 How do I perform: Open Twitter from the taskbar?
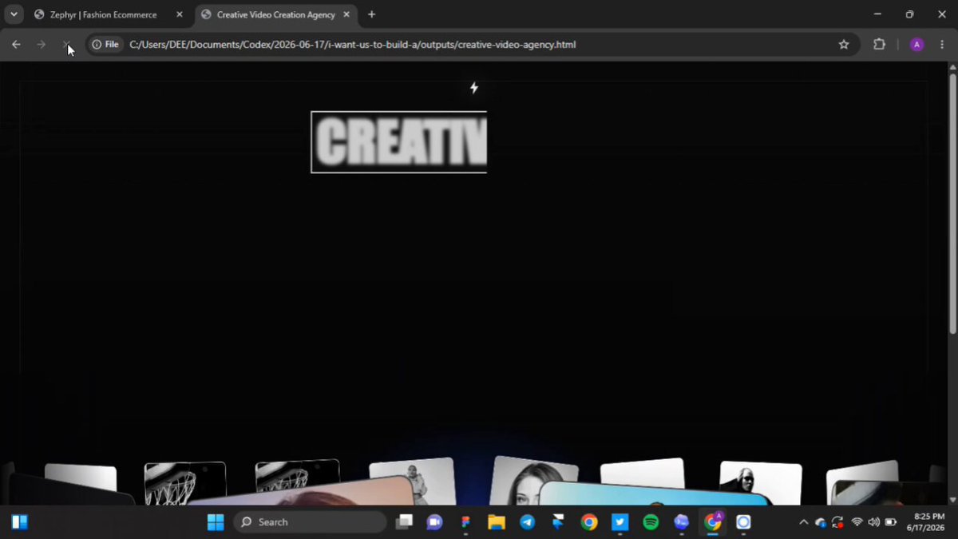click(x=620, y=522)
